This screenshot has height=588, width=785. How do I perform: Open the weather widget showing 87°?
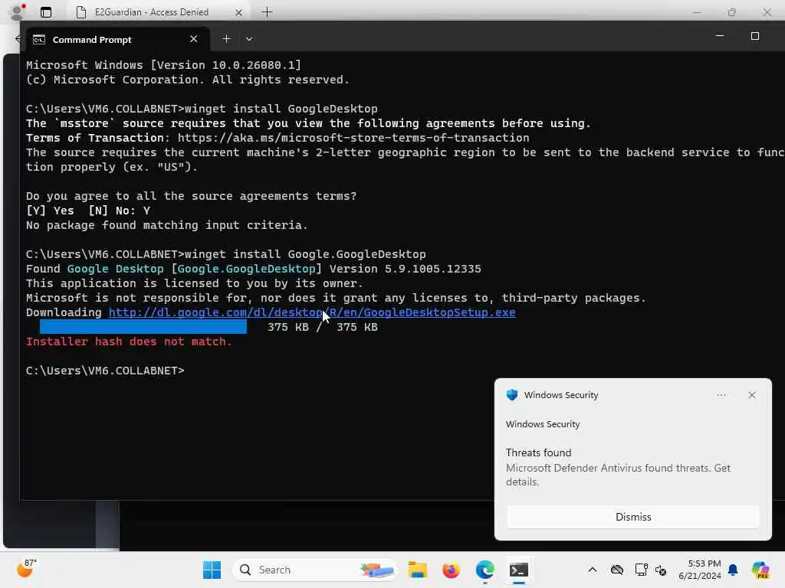[x=26, y=569]
